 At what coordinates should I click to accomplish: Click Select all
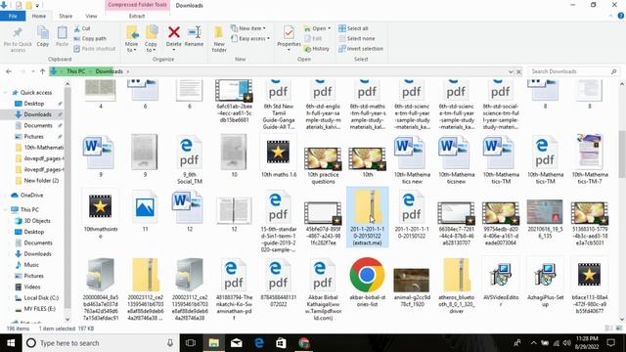click(x=353, y=28)
